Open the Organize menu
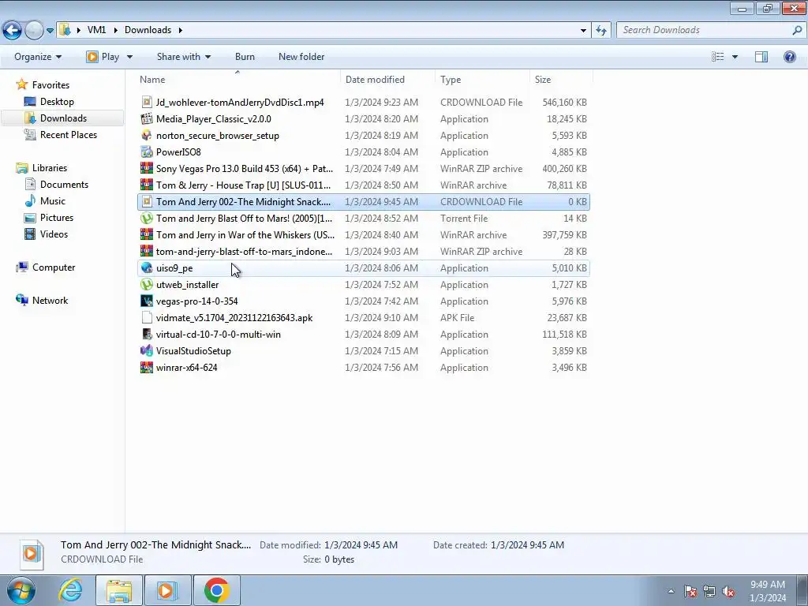Screen dimensions: 808x606 [x=38, y=57]
